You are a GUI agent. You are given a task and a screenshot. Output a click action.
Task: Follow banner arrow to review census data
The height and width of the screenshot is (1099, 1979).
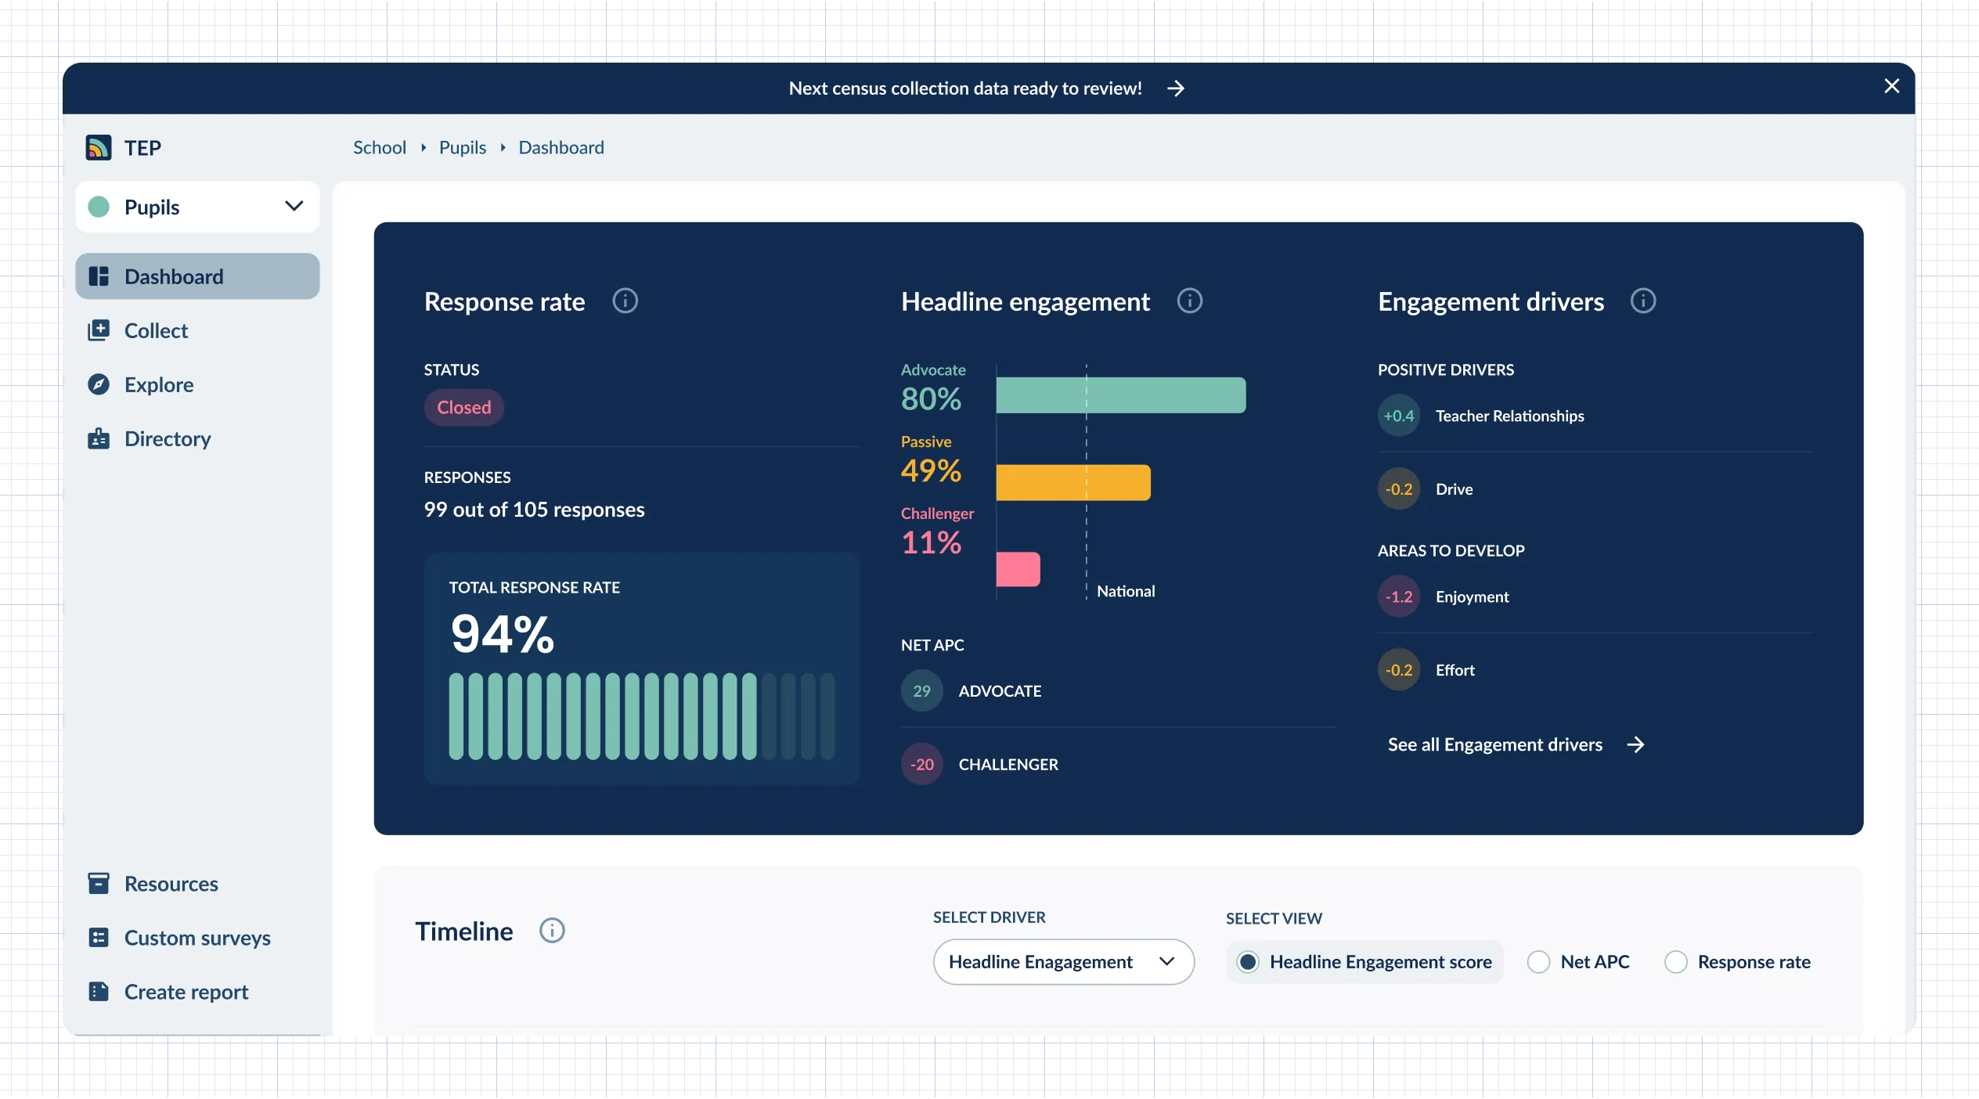click(x=1175, y=88)
